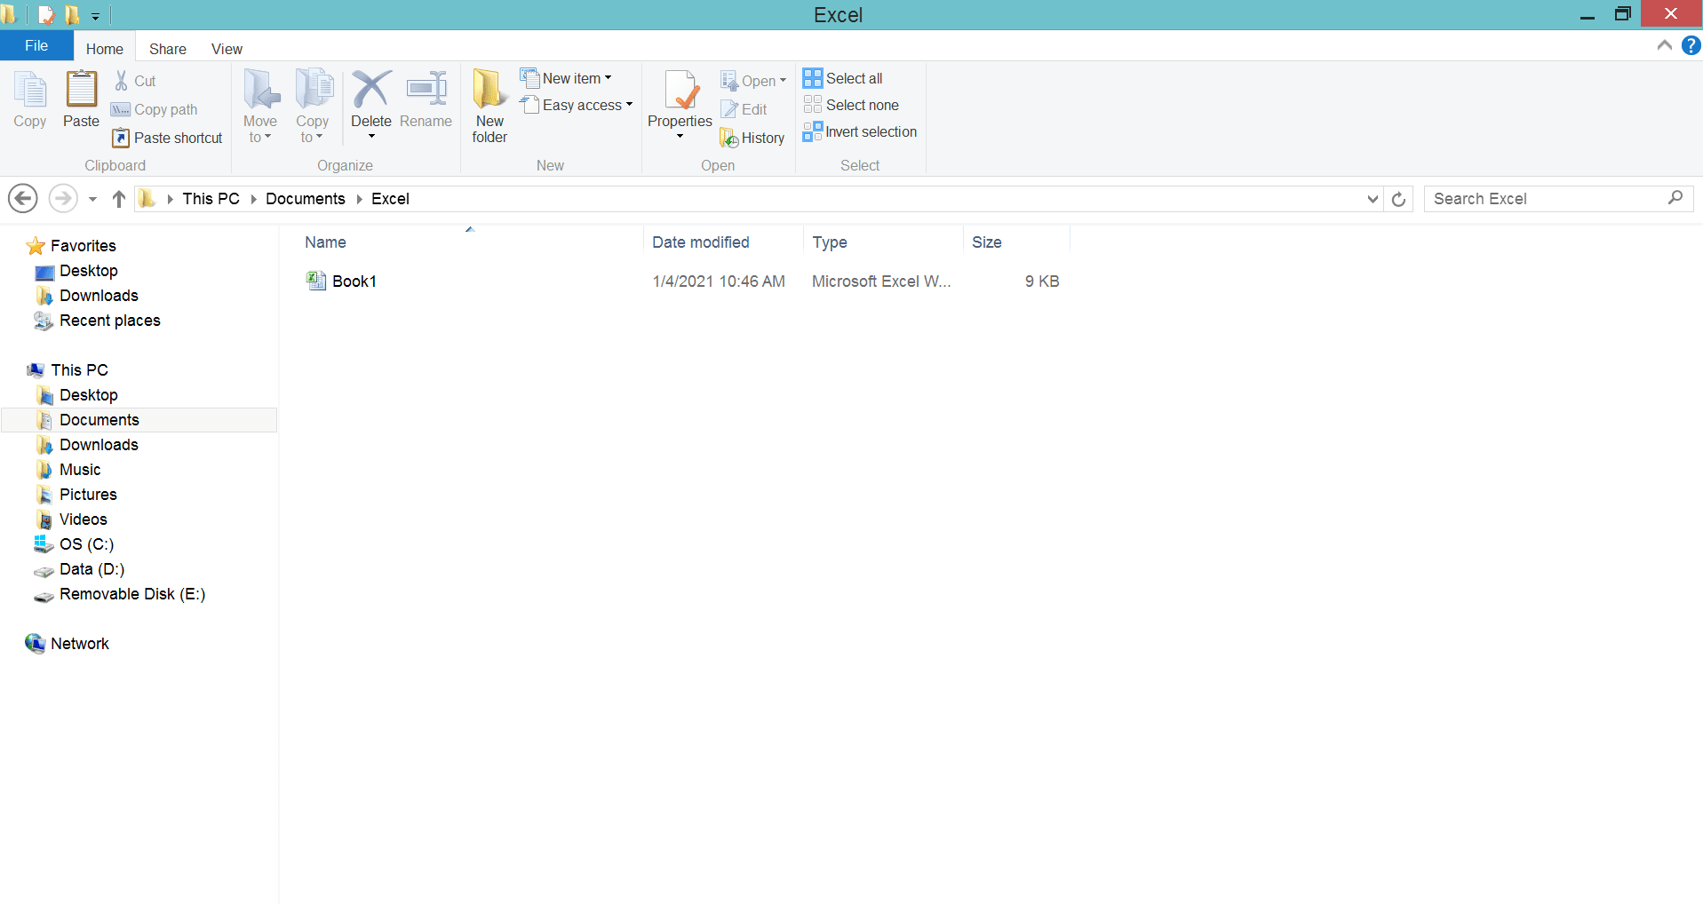1703x904 pixels.
Task: Switch to the Share ribbon tab
Action: tap(168, 49)
